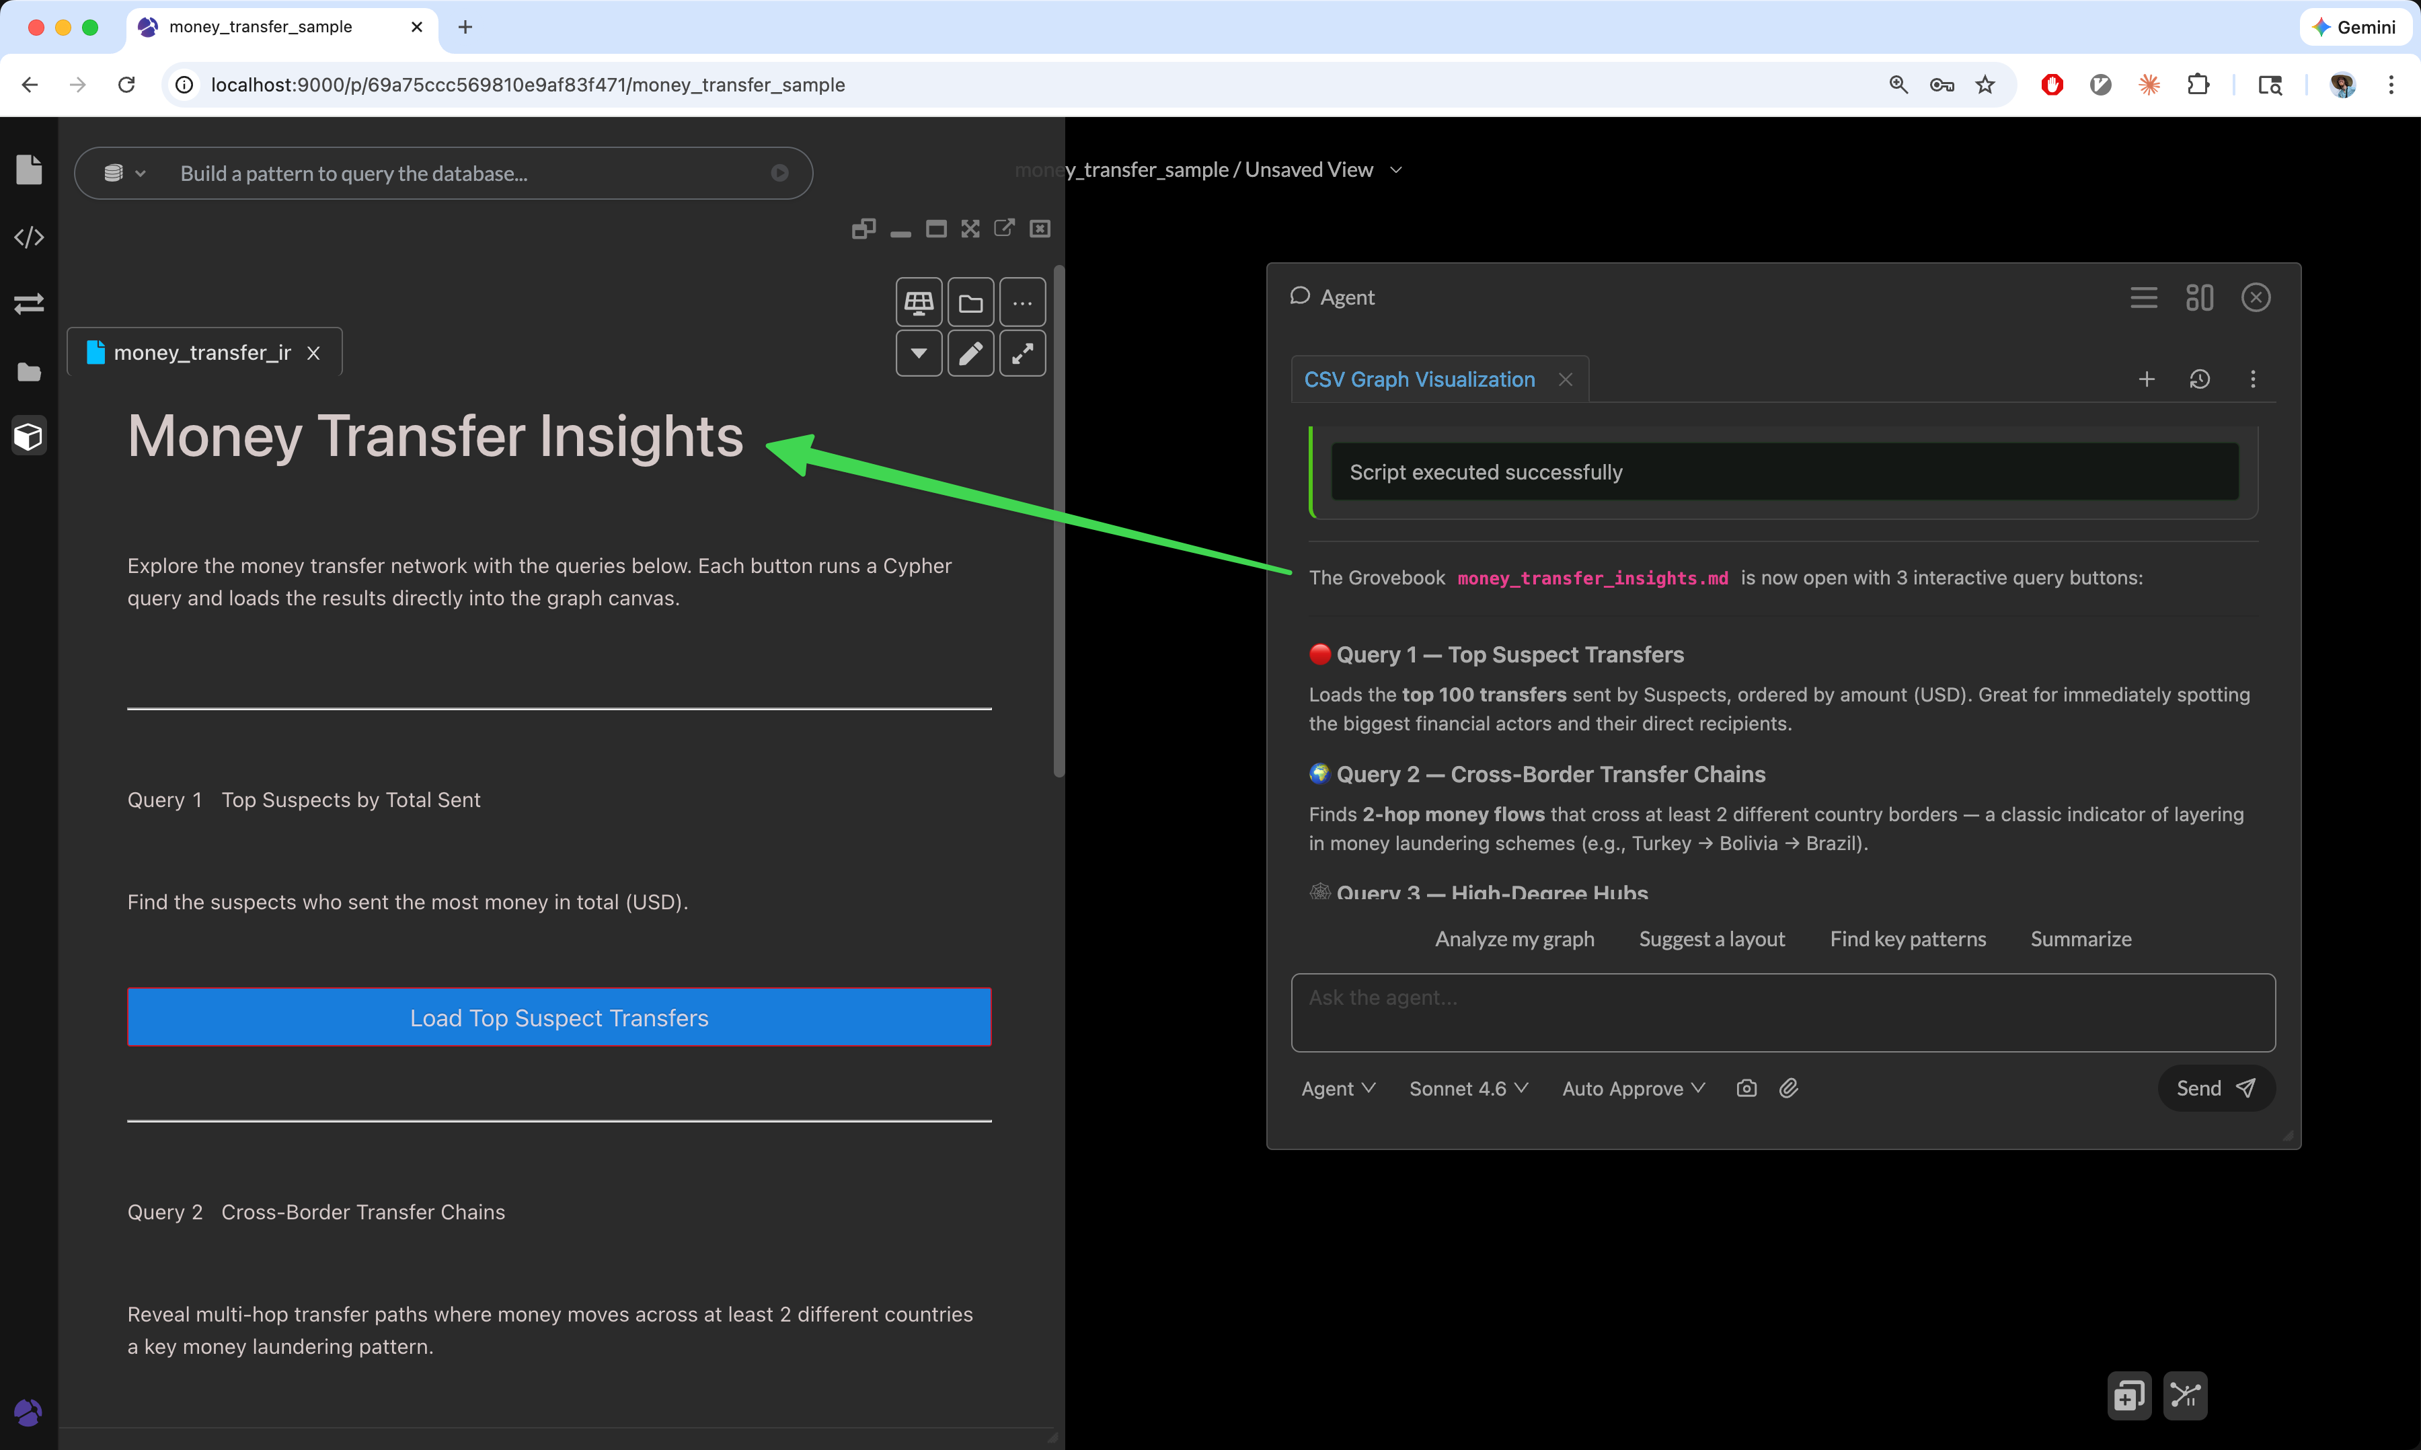Open the Sonnet 4.6 model dropdown
This screenshot has height=1450, width=2421.
1469,1088
